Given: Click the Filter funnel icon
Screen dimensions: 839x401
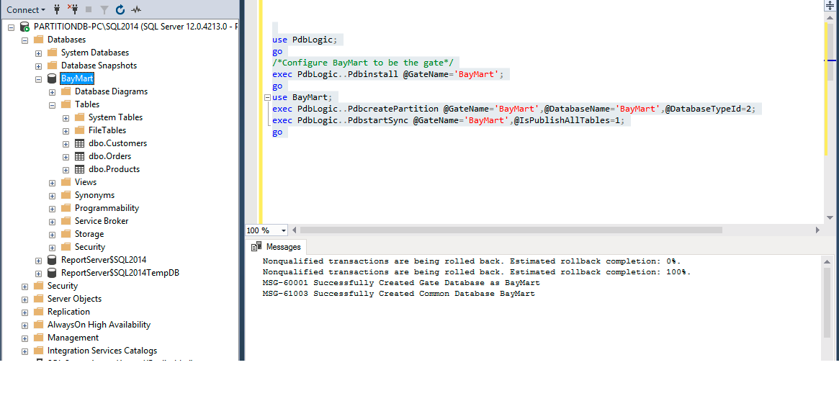Looking at the screenshot, I should 104,9.
